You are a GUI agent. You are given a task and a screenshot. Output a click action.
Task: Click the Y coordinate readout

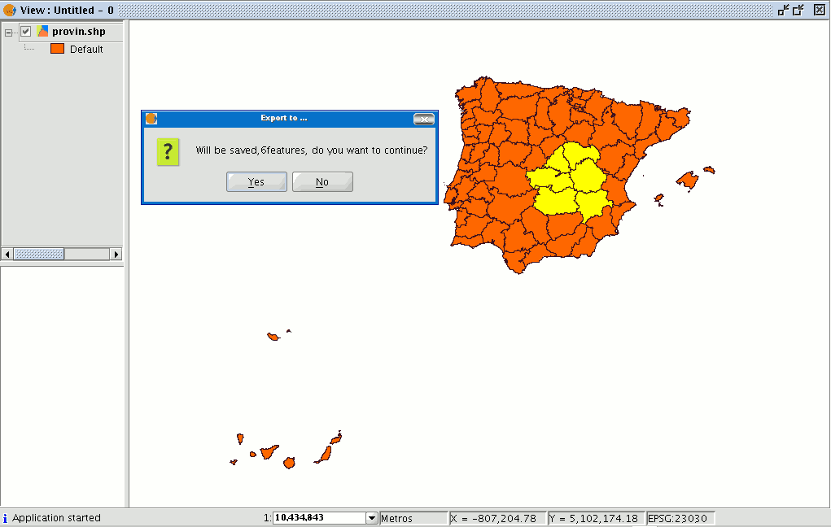(596, 519)
